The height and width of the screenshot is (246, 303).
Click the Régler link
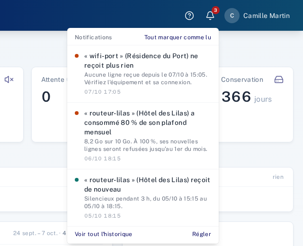202,234
